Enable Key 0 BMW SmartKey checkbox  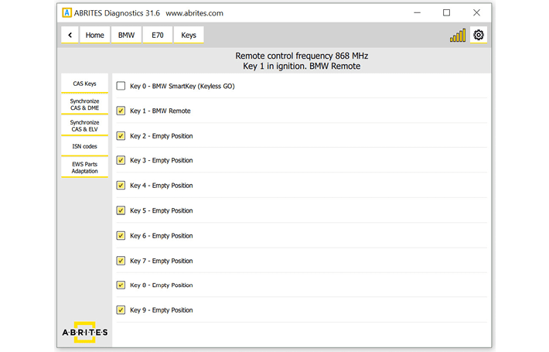pos(121,86)
